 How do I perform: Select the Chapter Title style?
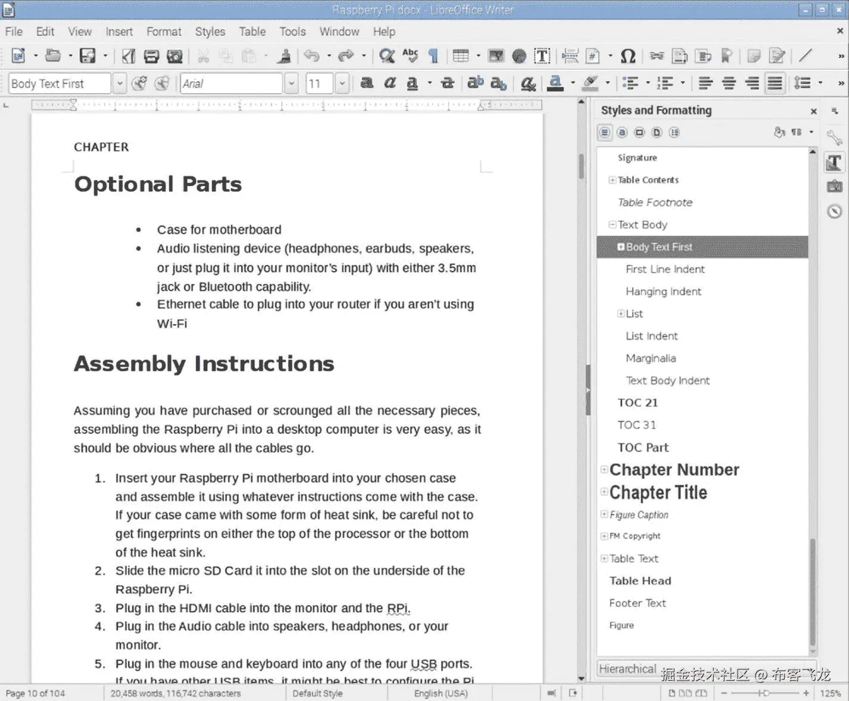[x=658, y=492]
